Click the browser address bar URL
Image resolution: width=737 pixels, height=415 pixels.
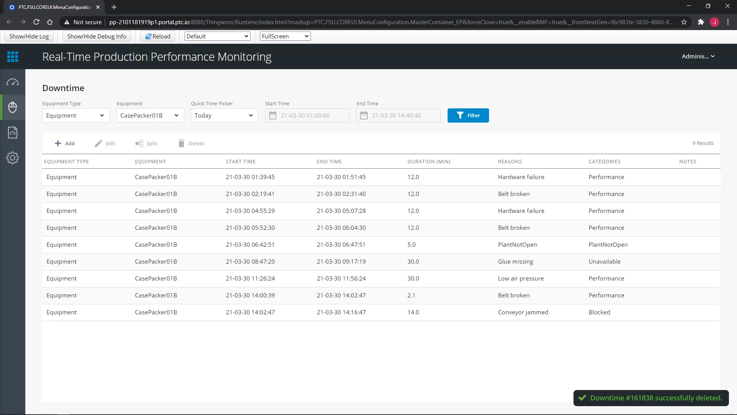tap(391, 22)
